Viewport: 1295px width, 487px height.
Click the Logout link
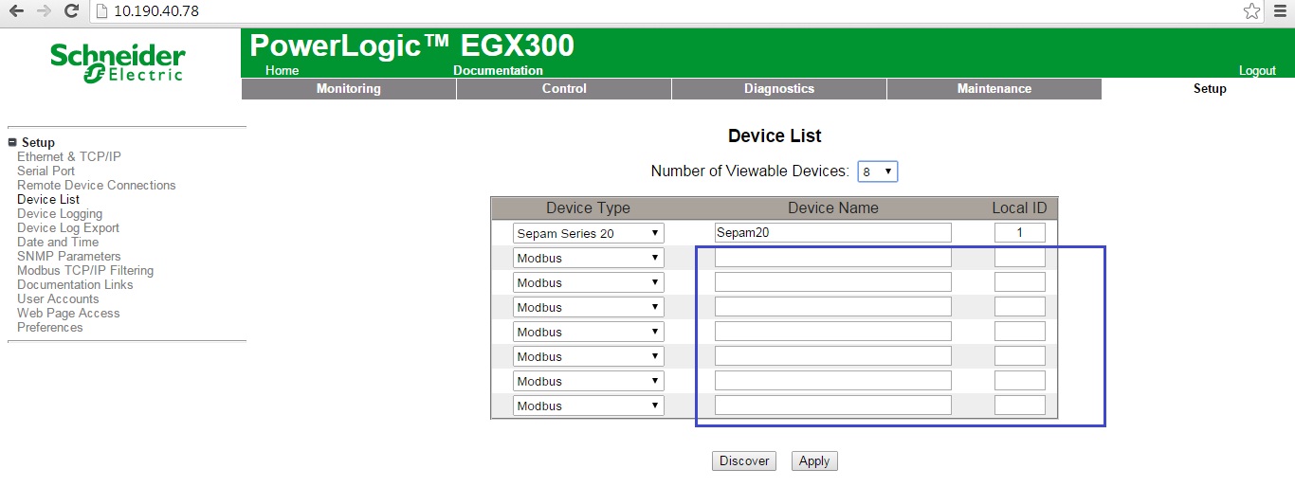click(x=1257, y=70)
